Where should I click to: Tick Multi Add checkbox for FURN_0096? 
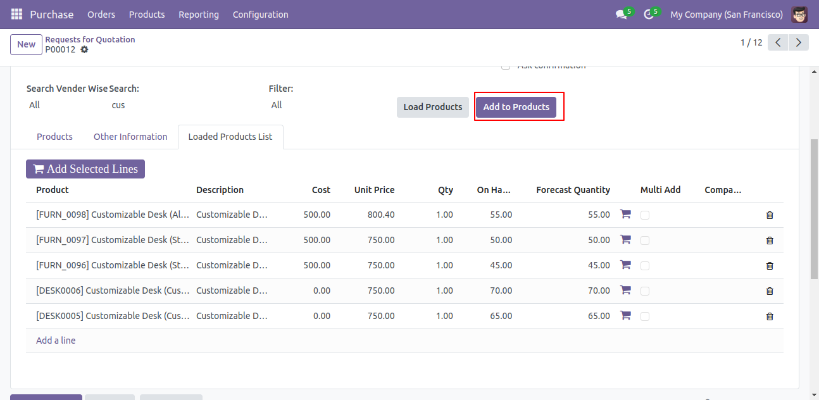(x=645, y=266)
